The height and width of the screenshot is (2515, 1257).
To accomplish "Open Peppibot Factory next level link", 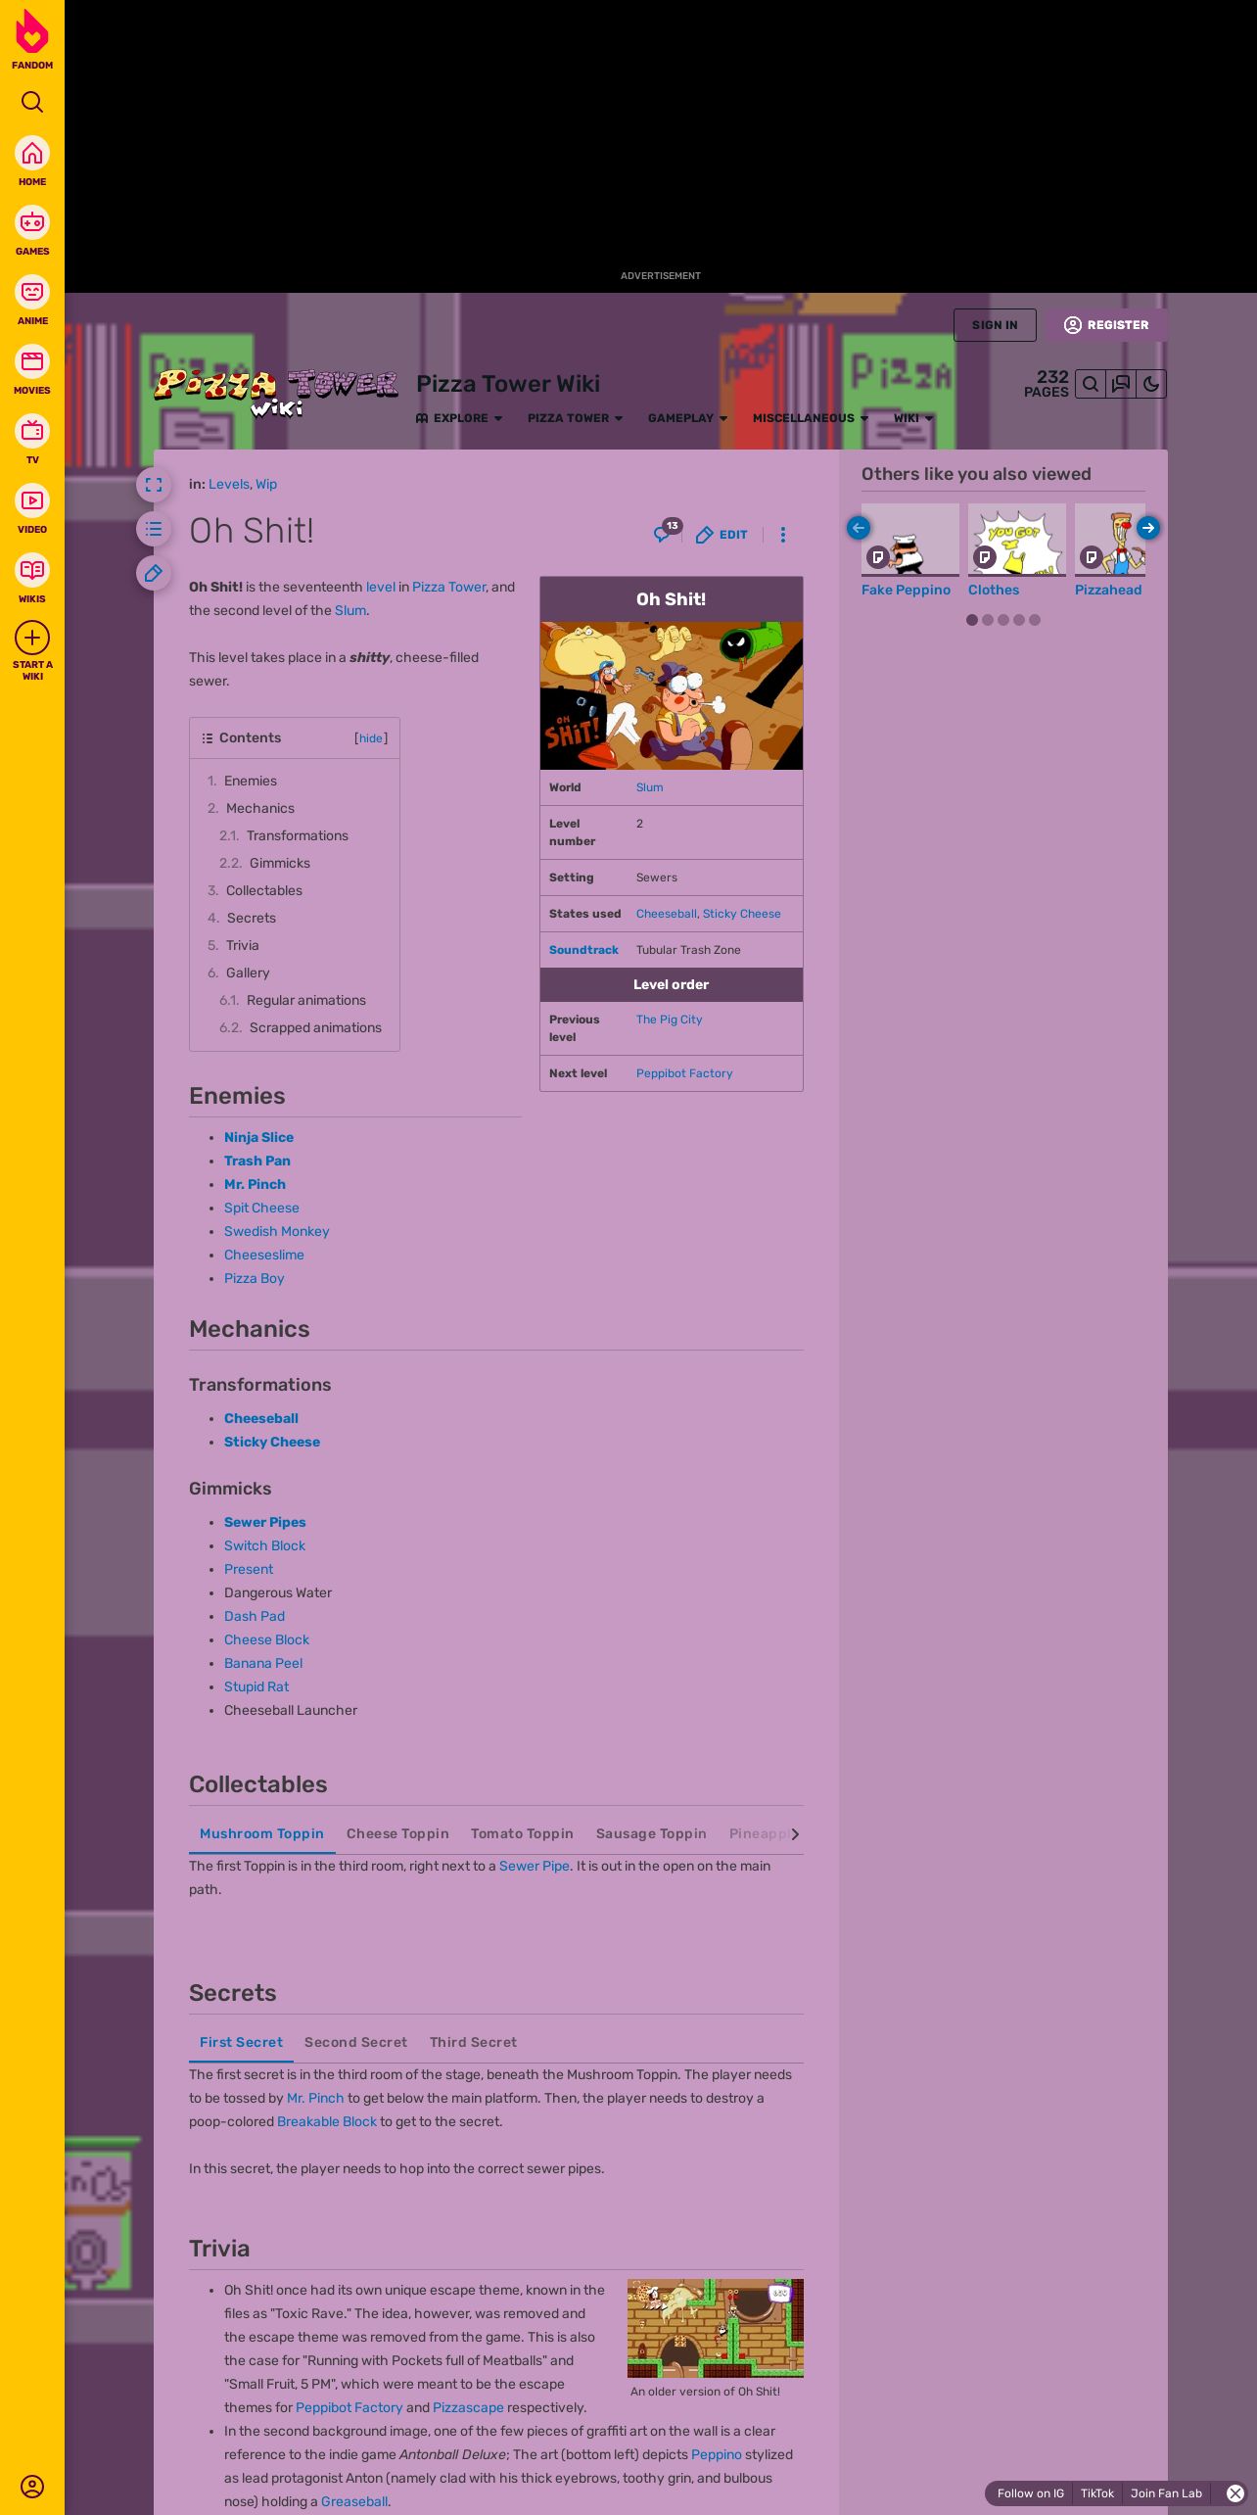I will [x=684, y=1073].
